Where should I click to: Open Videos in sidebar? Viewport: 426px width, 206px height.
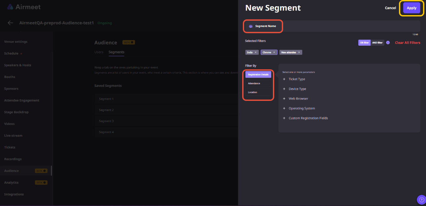9,124
